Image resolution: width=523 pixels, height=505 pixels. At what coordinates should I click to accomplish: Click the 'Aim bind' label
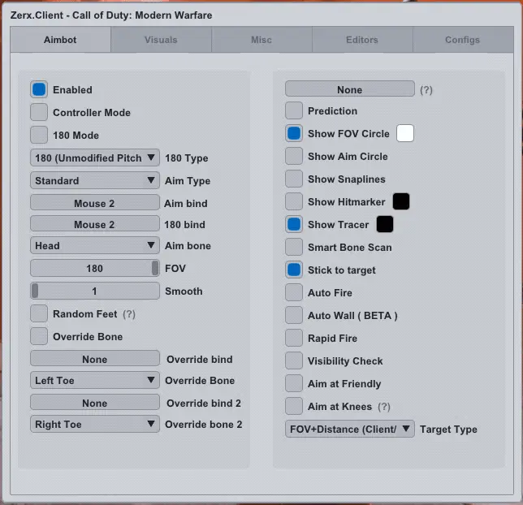point(186,204)
